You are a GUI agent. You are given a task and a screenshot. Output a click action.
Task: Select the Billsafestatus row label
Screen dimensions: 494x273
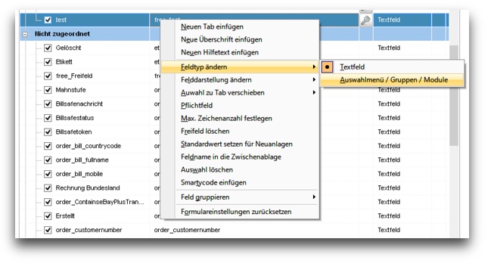[x=75, y=118]
